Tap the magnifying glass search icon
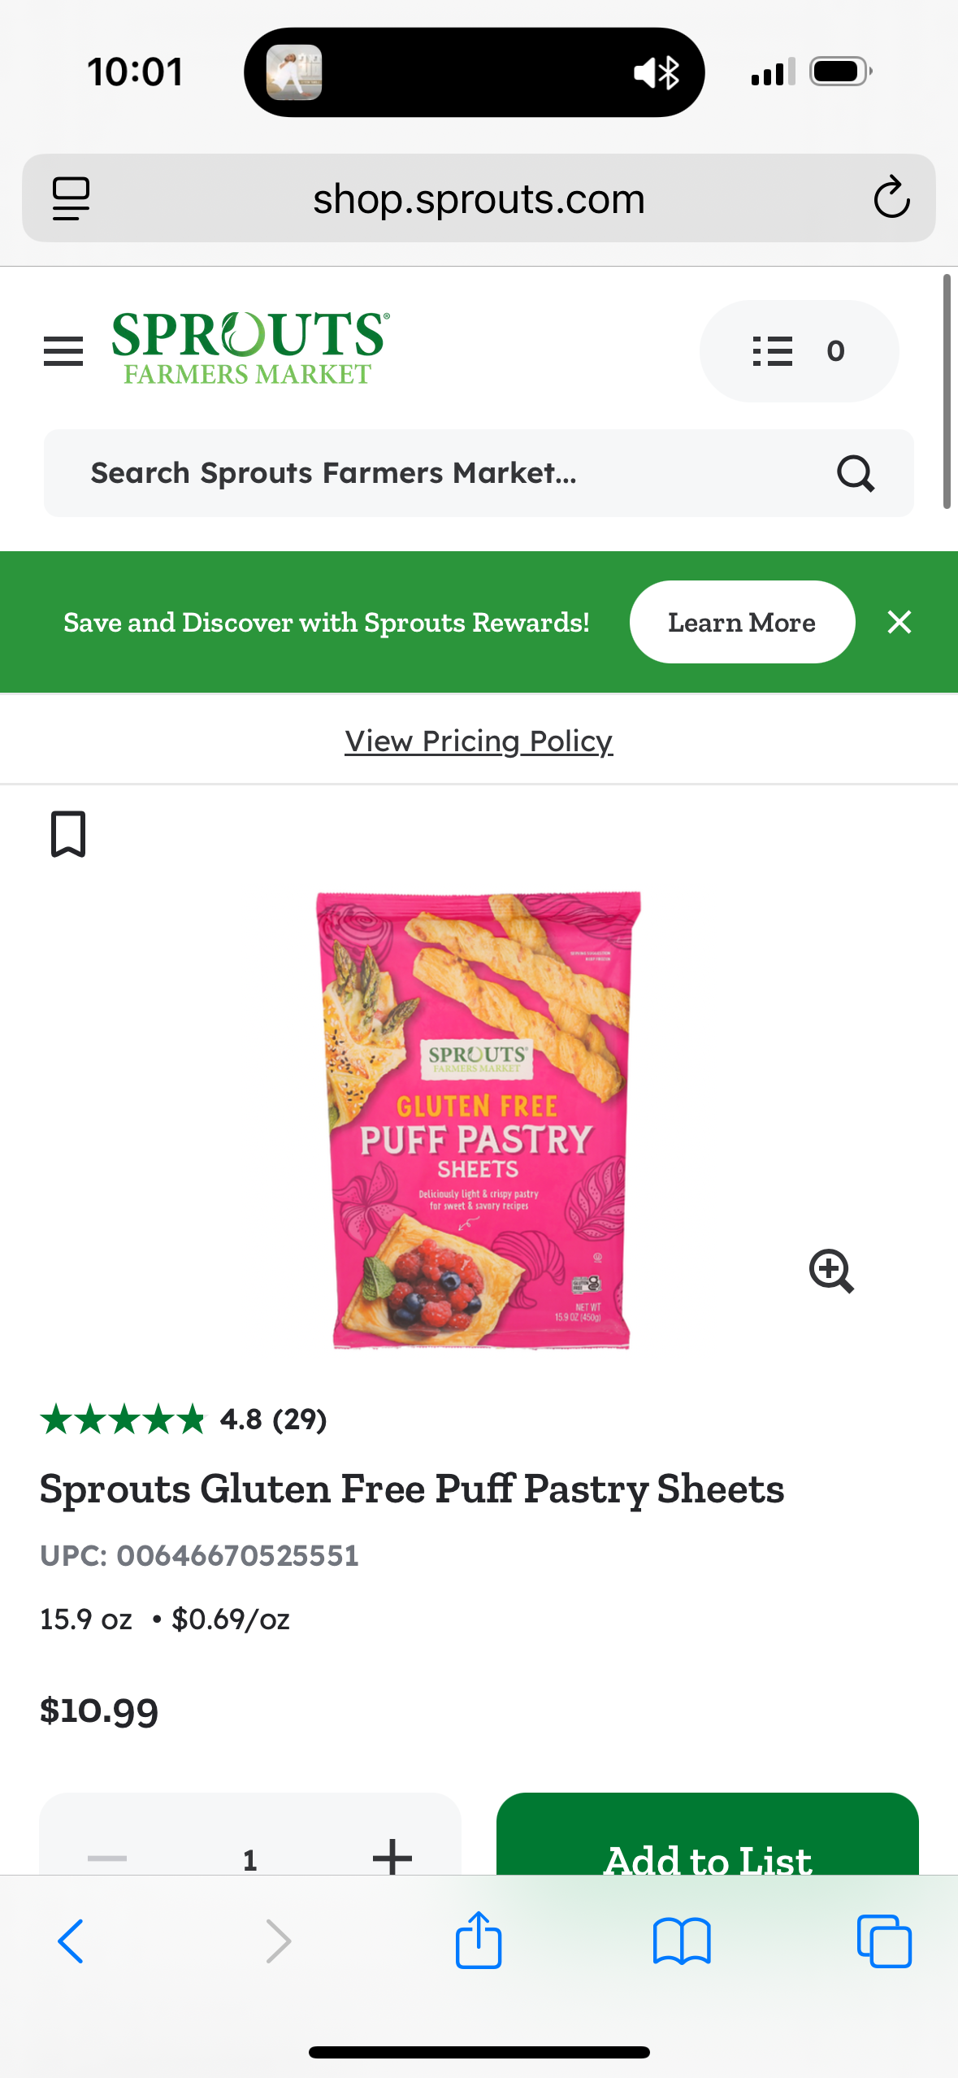The height and width of the screenshot is (2078, 958). pos(856,473)
